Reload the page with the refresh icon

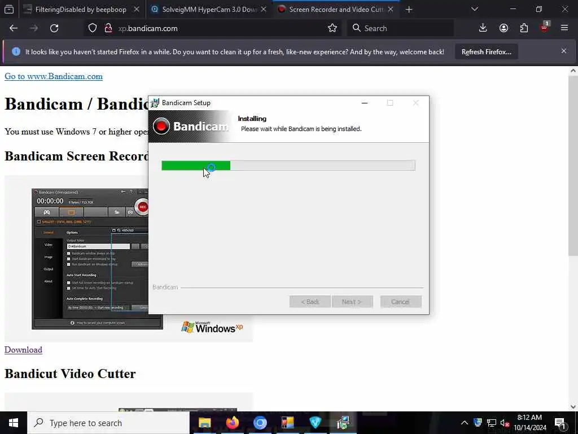(x=54, y=28)
